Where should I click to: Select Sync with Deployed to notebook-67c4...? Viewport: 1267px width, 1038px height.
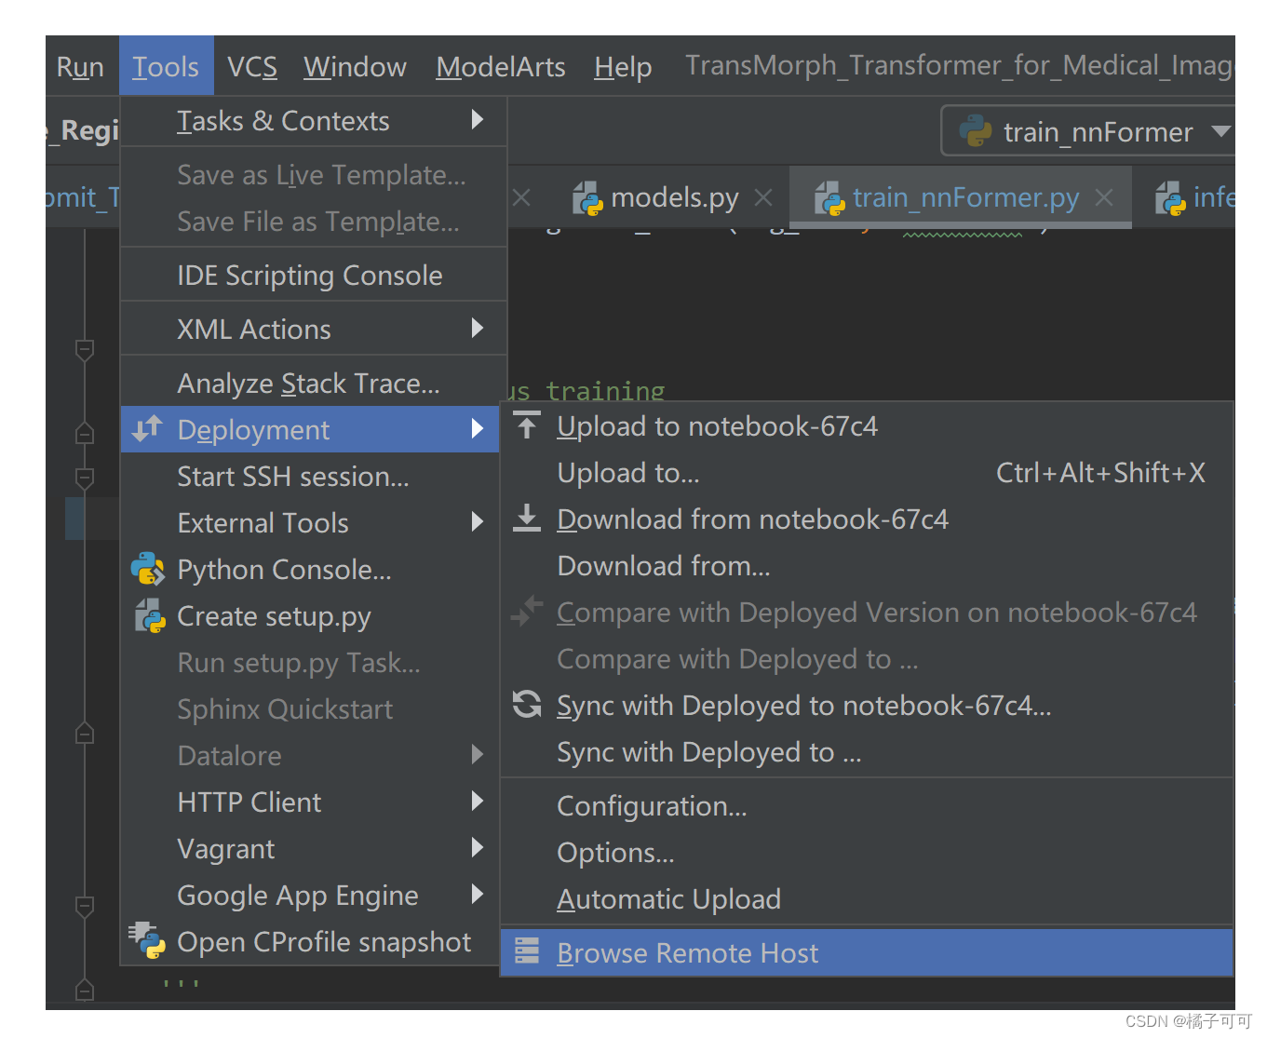[x=867, y=706]
